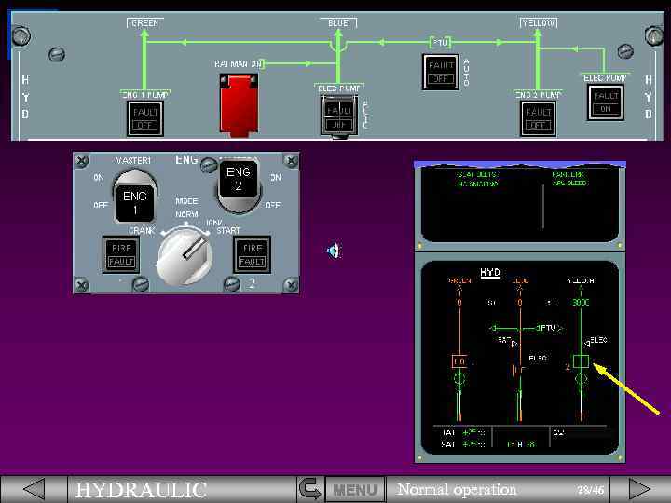Viewport: 671px width, 503px height.
Task: Click the page counter 28/46
Action: coord(591,490)
